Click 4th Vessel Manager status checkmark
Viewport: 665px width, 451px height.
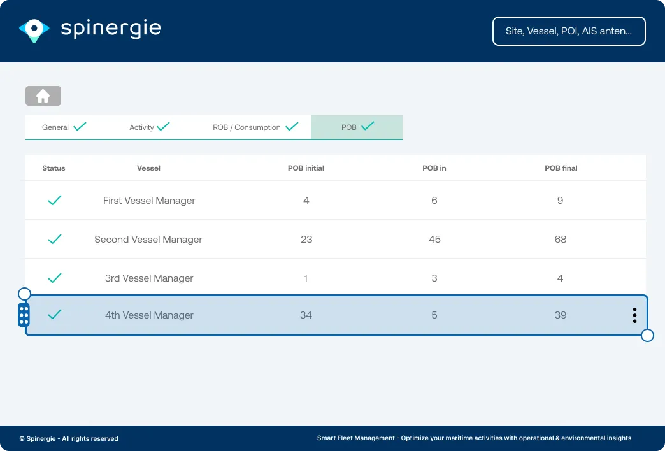[x=55, y=315]
